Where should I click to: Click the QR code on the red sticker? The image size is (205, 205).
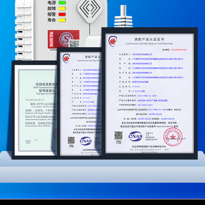tap(74, 44)
